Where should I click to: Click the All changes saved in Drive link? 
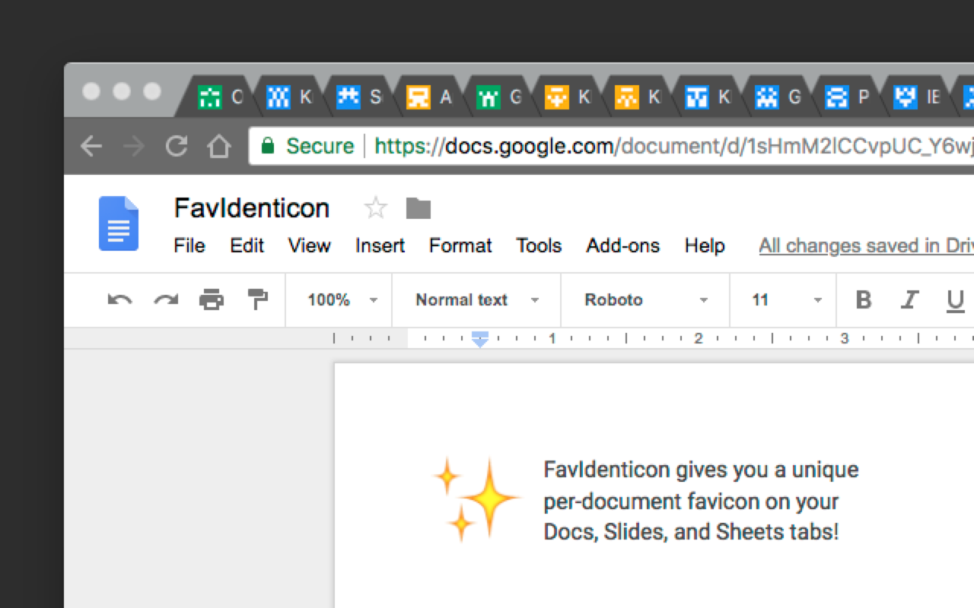coord(866,245)
